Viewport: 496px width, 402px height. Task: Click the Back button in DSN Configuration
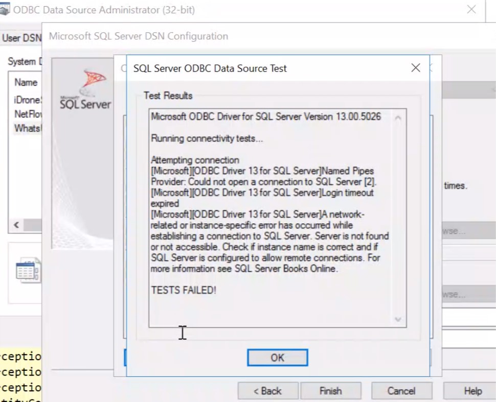[x=267, y=391]
